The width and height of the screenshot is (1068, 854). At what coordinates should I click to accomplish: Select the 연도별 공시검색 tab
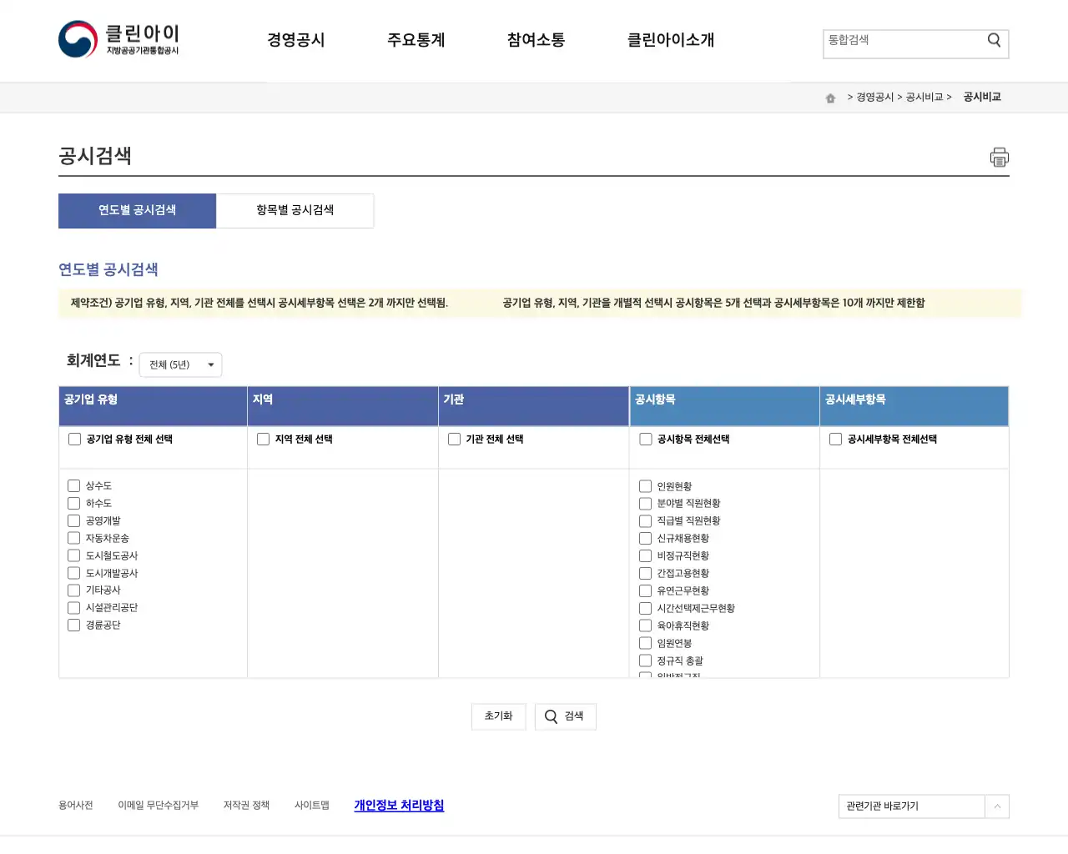click(x=136, y=210)
